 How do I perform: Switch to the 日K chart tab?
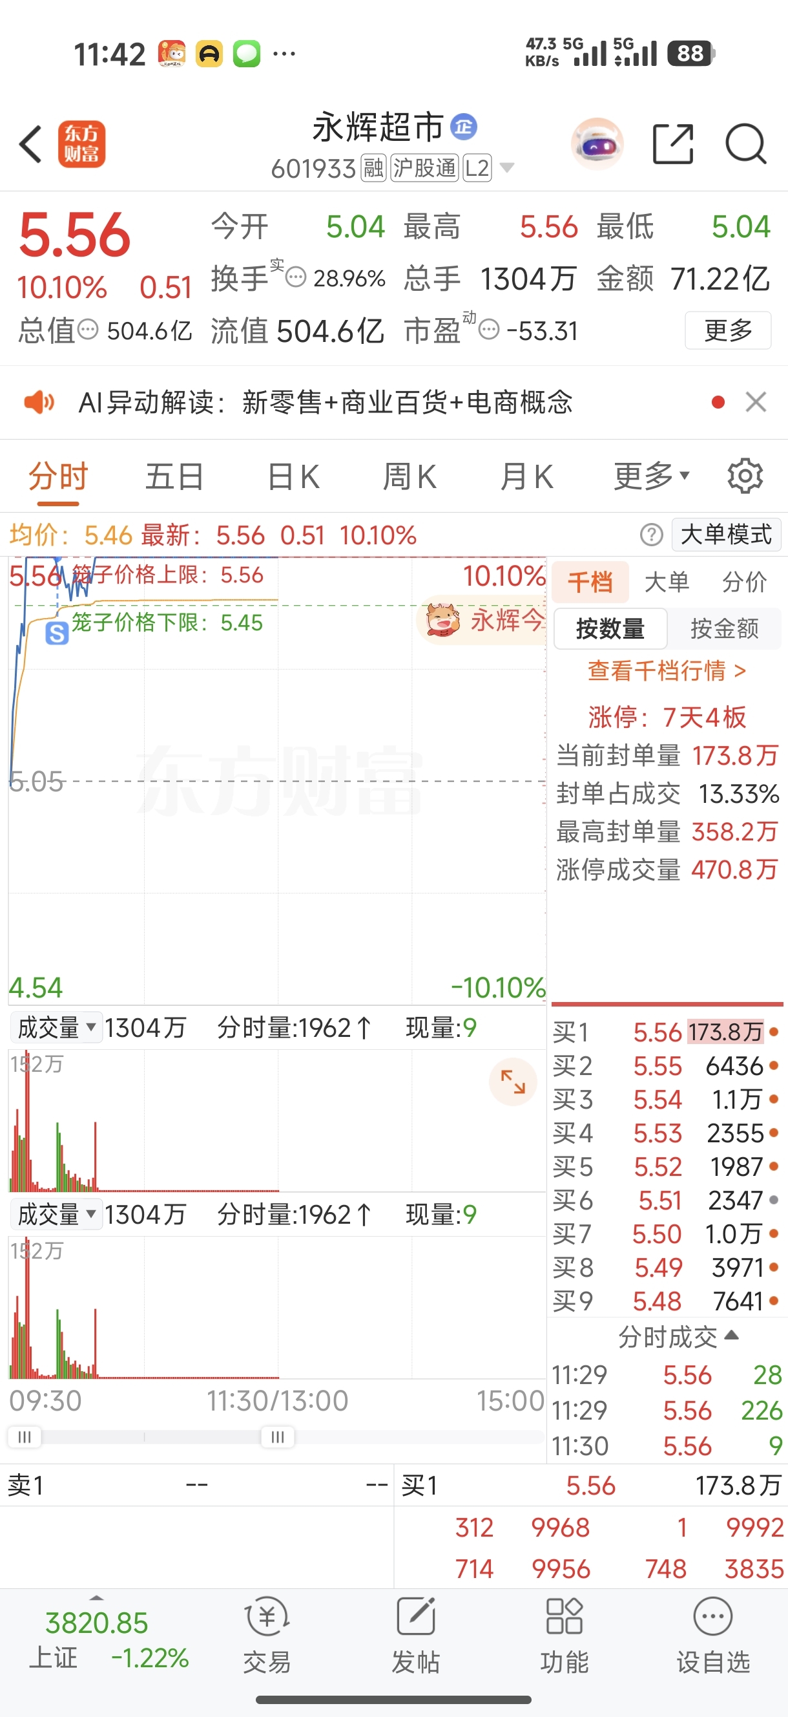coord(293,477)
